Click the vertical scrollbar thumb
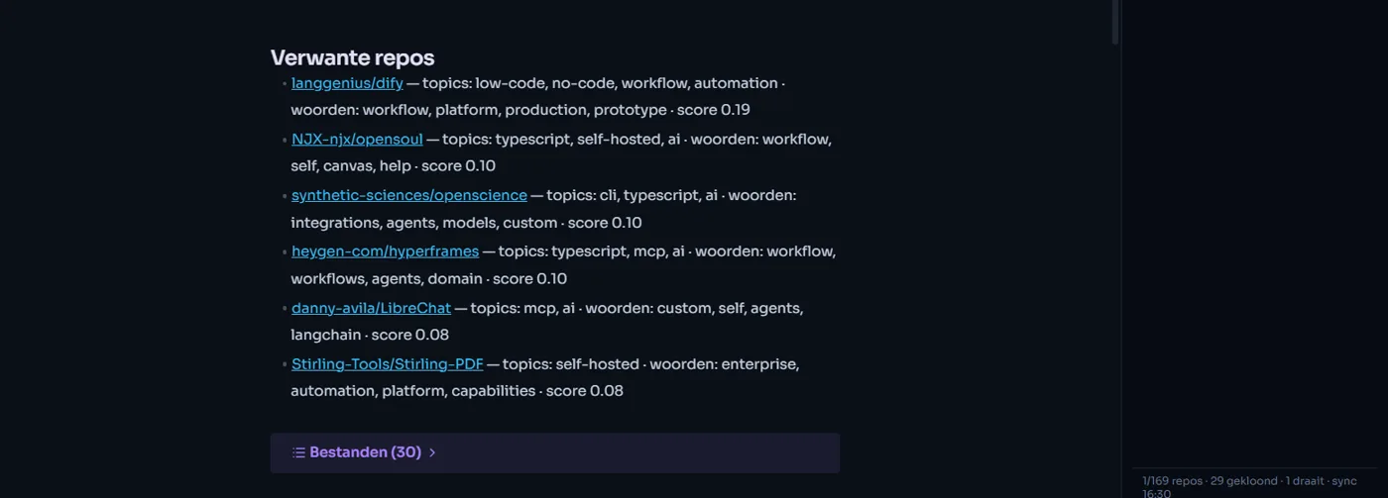Viewport: 1388px width, 498px height. point(1115,22)
